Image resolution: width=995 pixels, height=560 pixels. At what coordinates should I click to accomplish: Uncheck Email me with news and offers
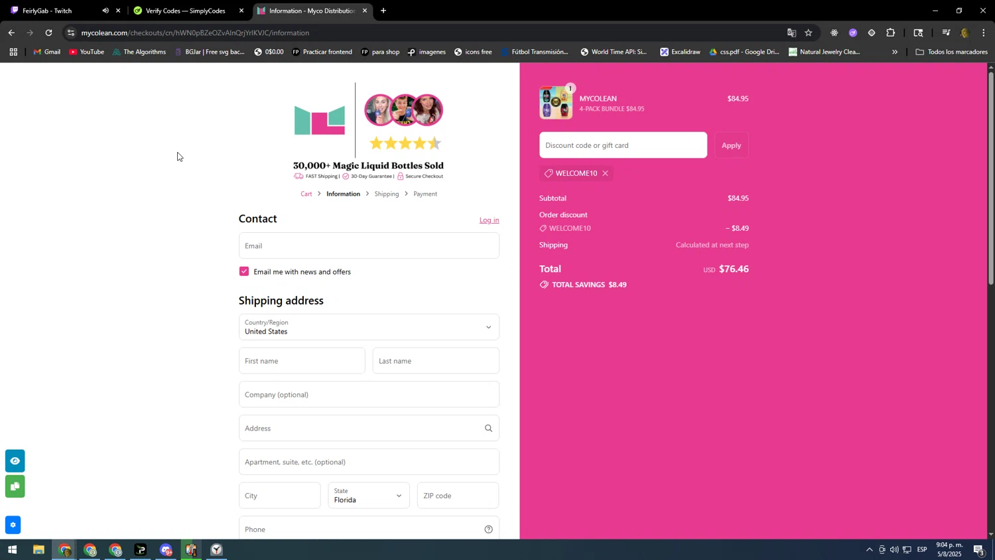click(244, 271)
